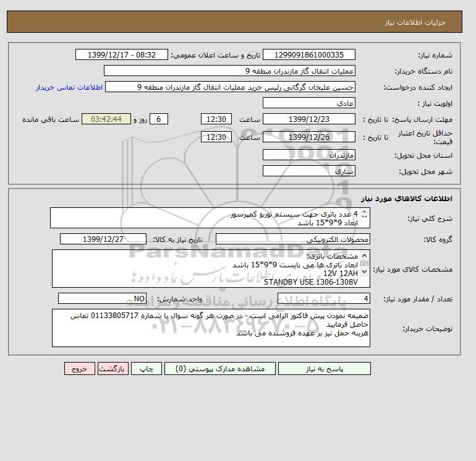Click گروه کالا field محصولات الکترونیکی
Image resolution: width=476 pixels, height=461 pixels.
pyautogui.click(x=292, y=239)
